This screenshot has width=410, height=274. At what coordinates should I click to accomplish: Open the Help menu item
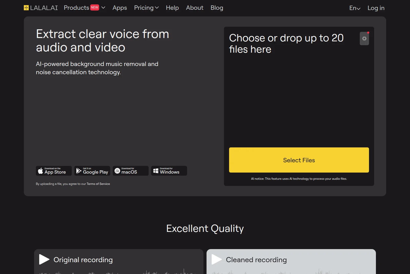pos(172,8)
